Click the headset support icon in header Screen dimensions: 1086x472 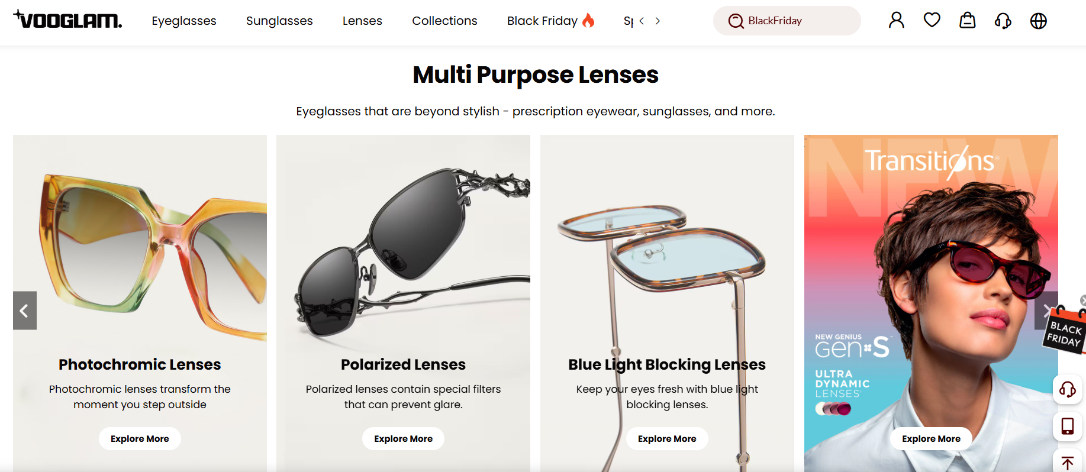pos(1003,21)
